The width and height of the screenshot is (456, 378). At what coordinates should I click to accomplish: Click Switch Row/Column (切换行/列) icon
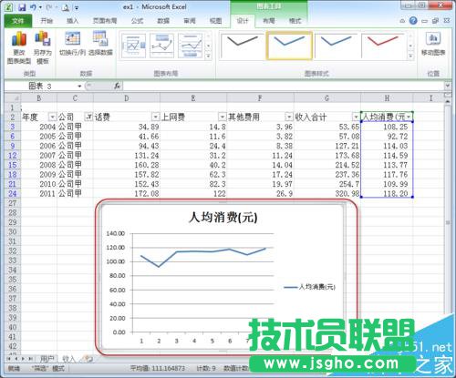coord(72,43)
